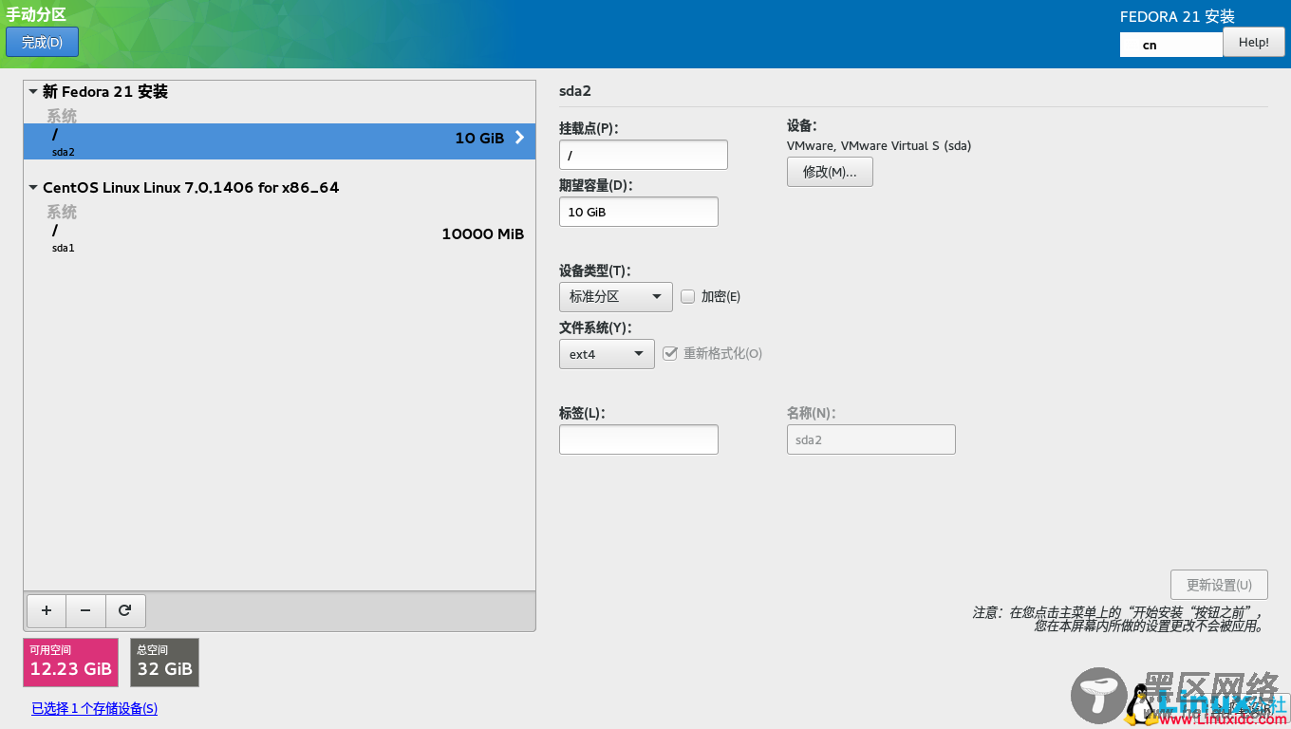
Task: Toggle the 加密(E) encrypt checkbox
Action: [688, 296]
